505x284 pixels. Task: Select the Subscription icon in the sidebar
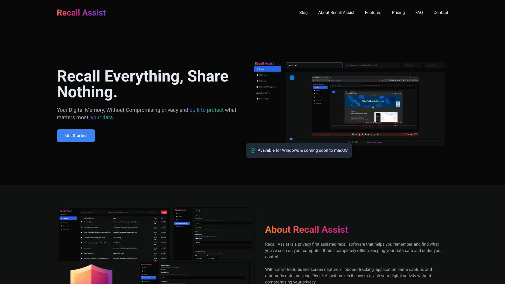257,93
